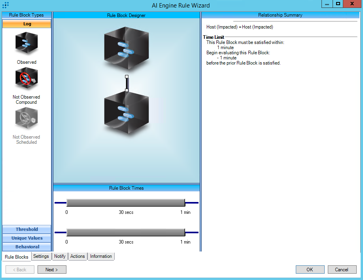The height and width of the screenshot is (280, 363).
Task: Switch to the Settings tab
Action: [41, 256]
